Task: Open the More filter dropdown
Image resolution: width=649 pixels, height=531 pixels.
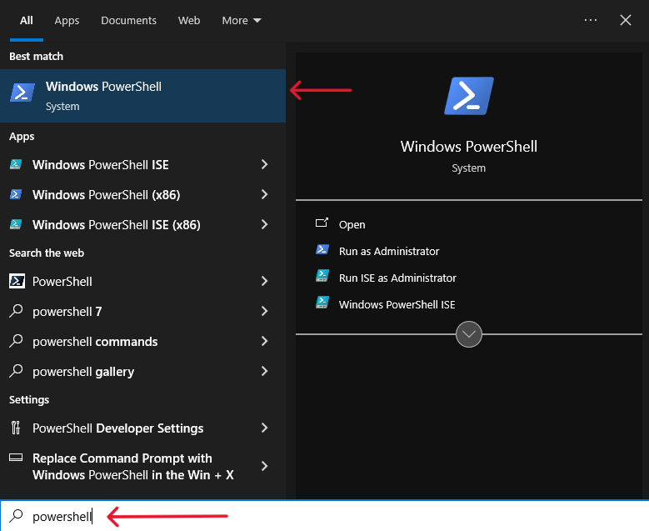Action: tap(242, 20)
